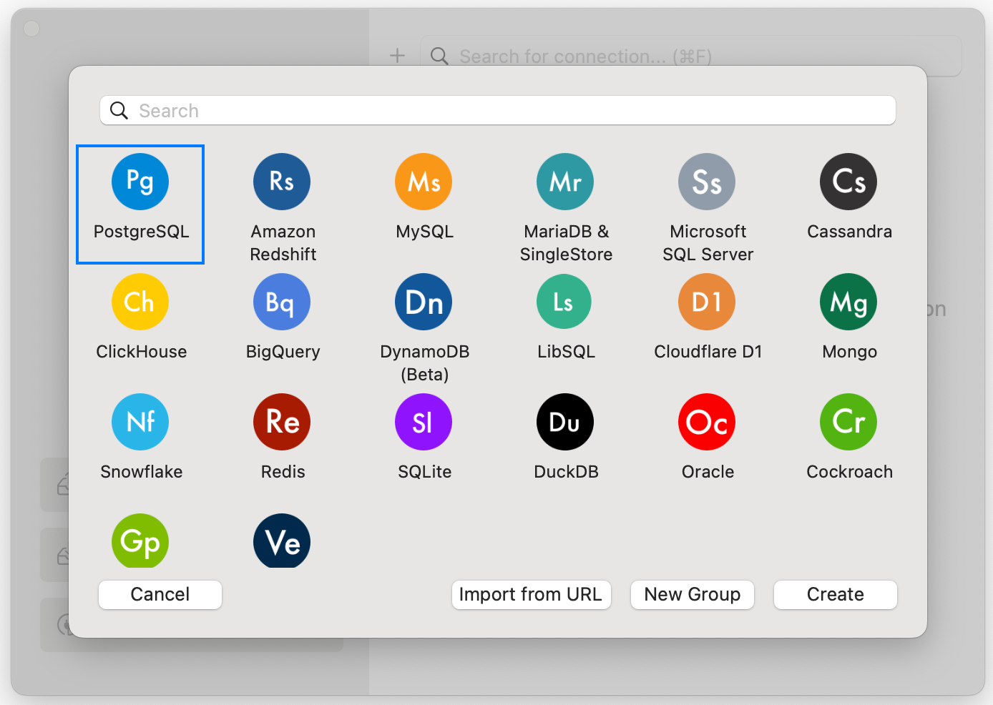Select Redis as connection type
The width and height of the screenshot is (993, 705).
pyautogui.click(x=282, y=422)
